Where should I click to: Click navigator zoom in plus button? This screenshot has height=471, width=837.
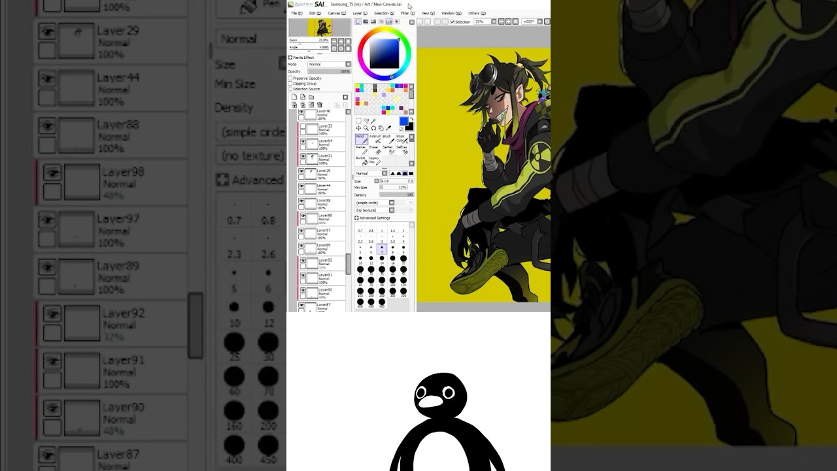pyautogui.click(x=341, y=41)
